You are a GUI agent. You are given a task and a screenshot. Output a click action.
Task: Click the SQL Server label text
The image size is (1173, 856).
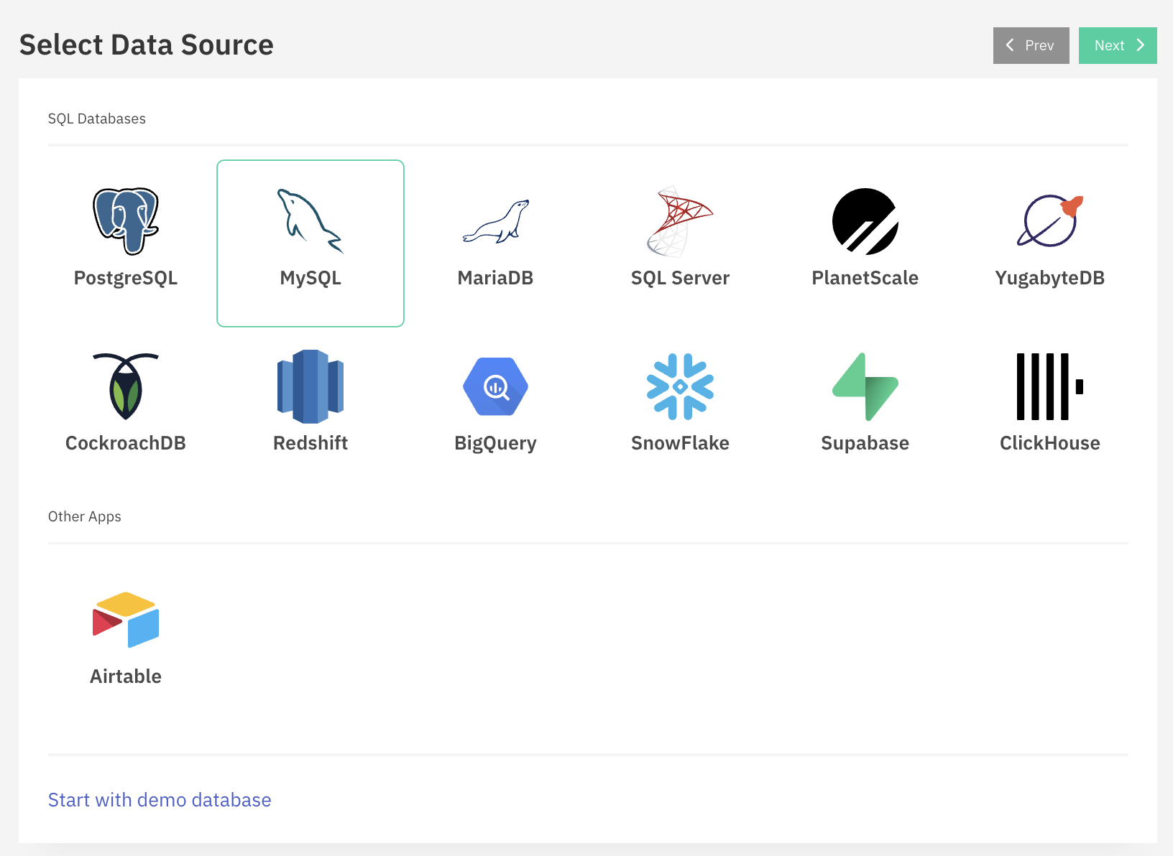click(x=680, y=278)
